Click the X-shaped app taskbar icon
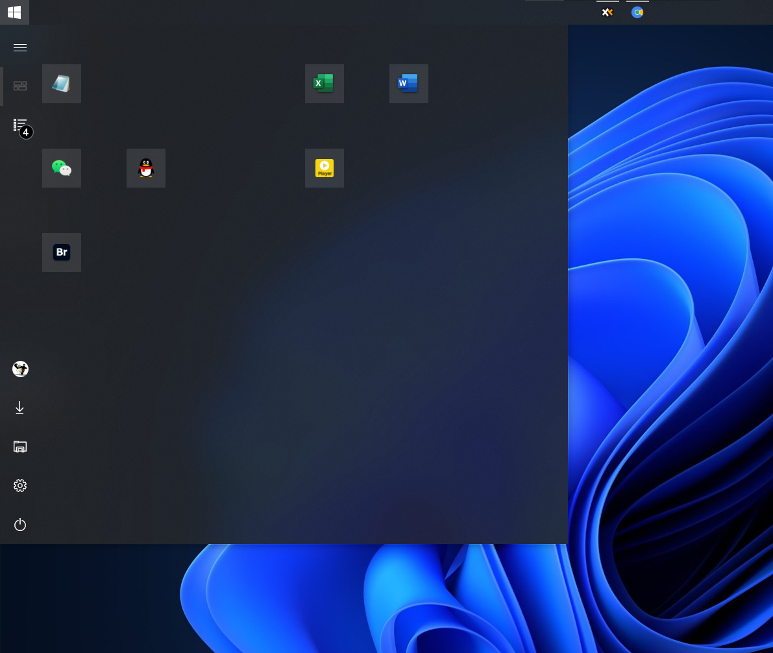The image size is (773, 653). coord(607,12)
